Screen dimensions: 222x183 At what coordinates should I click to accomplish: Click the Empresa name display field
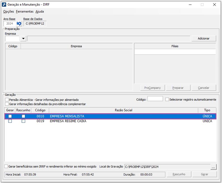(x=108, y=38)
